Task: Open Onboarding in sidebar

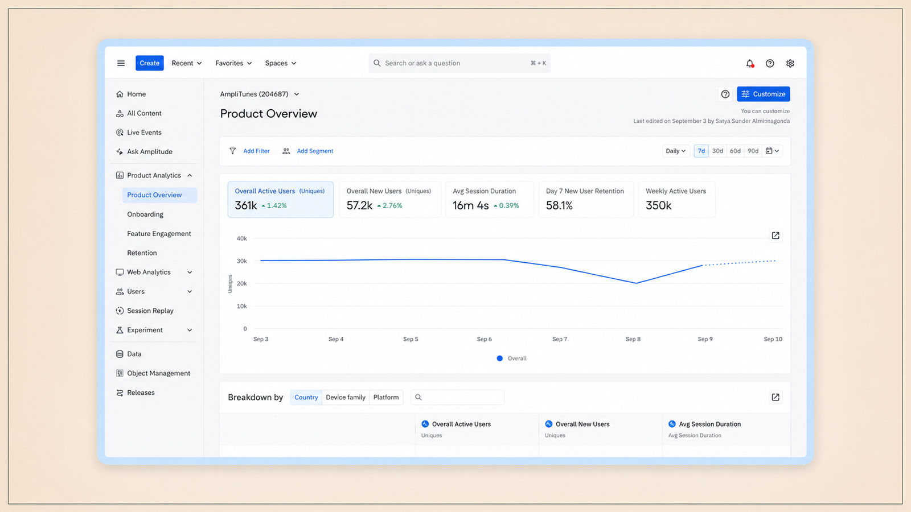Action: click(145, 214)
